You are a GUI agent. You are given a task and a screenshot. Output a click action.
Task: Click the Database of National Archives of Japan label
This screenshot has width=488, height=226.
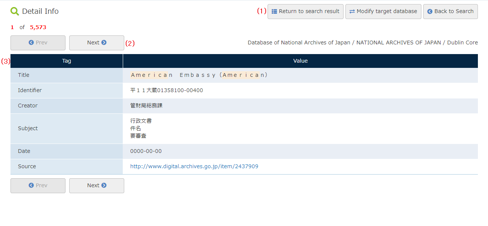(x=363, y=43)
